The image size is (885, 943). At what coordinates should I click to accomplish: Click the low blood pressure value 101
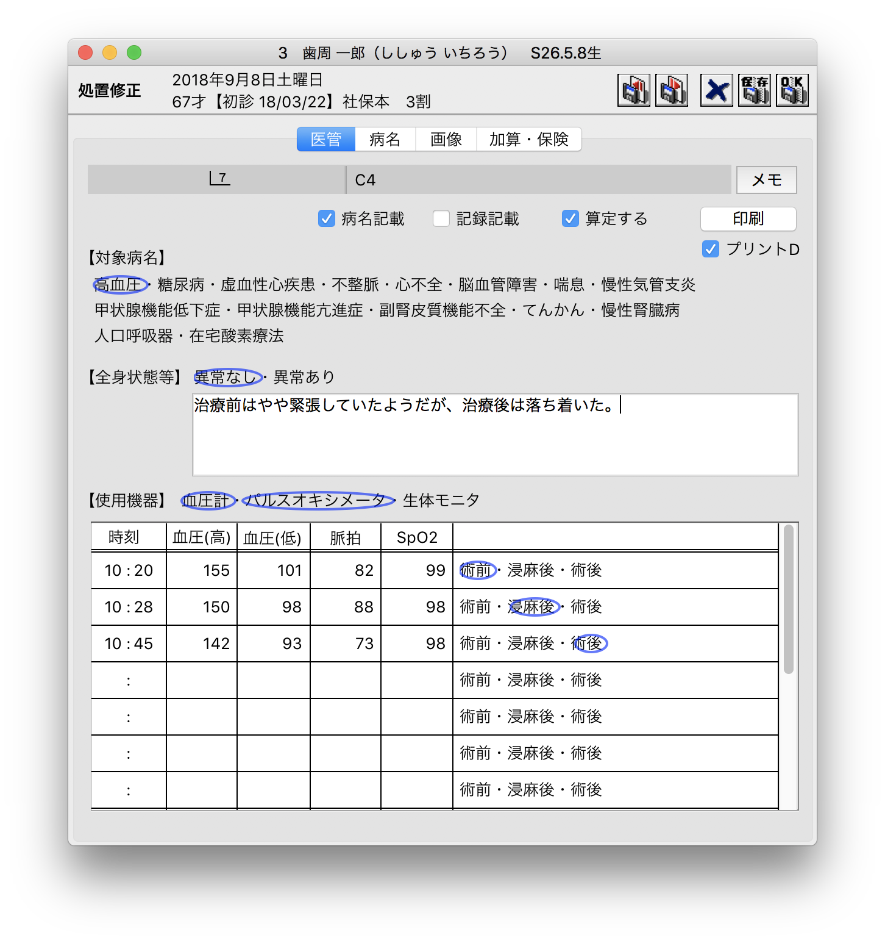pos(274,570)
